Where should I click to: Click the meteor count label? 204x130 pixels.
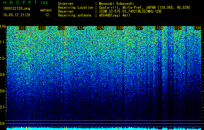46,10
